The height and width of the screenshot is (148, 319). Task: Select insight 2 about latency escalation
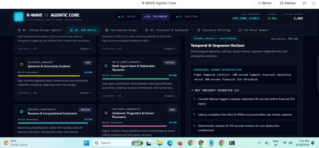tap(244, 115)
